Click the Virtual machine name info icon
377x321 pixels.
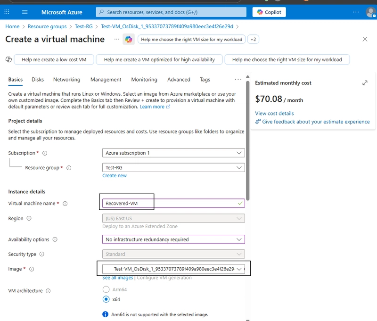tap(65, 204)
